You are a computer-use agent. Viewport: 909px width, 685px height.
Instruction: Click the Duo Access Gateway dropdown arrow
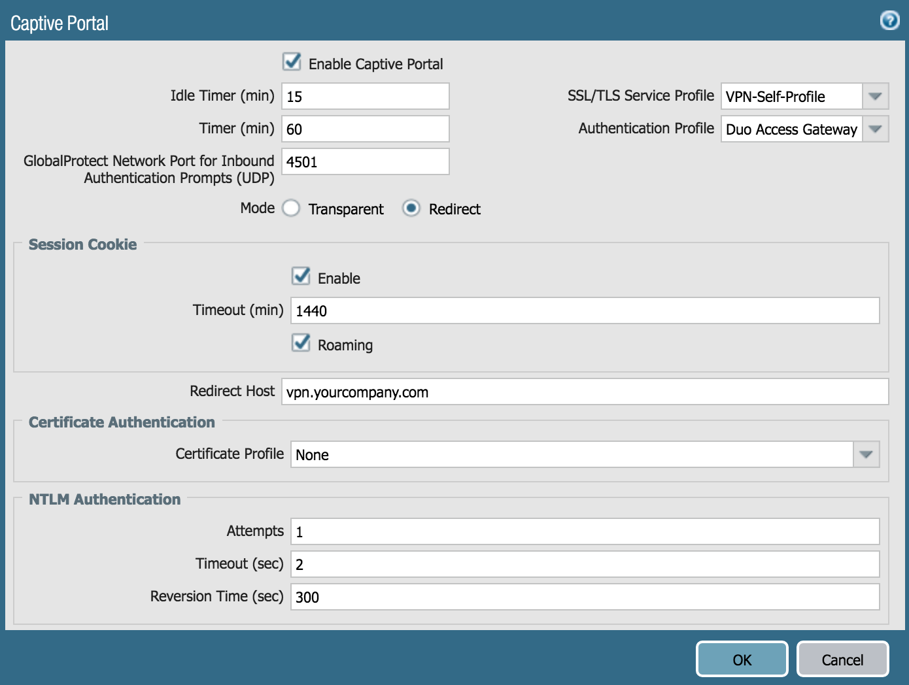[876, 129]
